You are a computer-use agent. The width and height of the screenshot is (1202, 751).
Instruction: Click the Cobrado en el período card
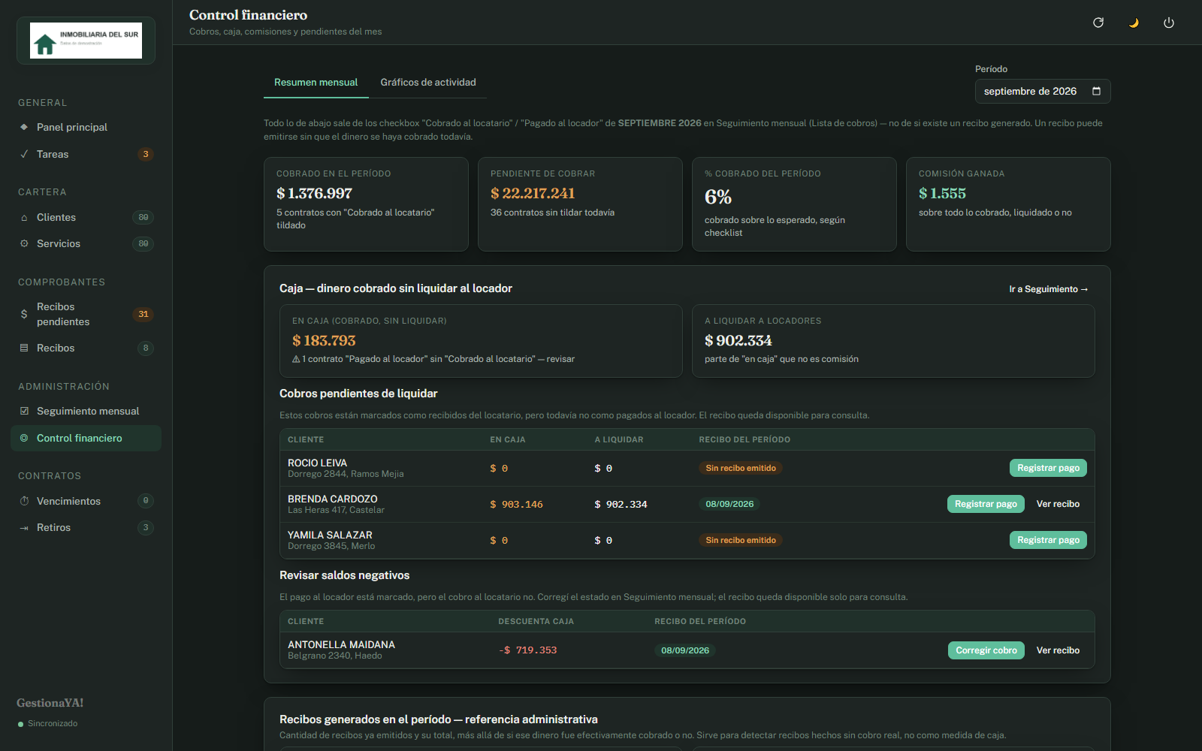pos(366,204)
